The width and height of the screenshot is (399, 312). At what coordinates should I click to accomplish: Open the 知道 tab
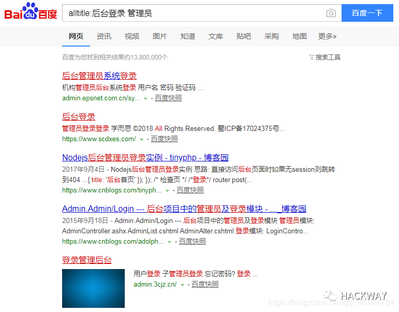point(188,36)
